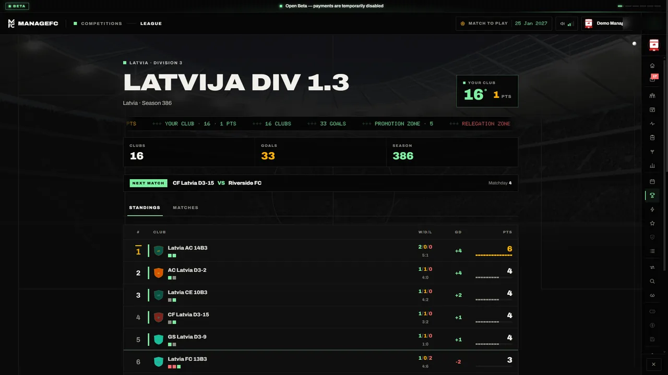The height and width of the screenshot is (375, 668).
Task: Open the lightning bolt icon in sidebar
Action: pos(652,209)
